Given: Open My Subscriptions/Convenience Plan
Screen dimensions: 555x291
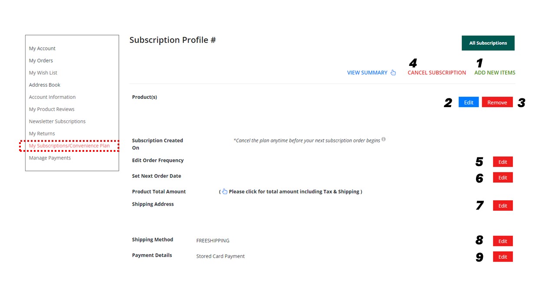Looking at the screenshot, I should [69, 146].
